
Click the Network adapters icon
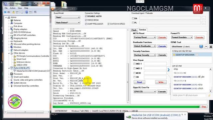pyautogui.click(x=12, y=50)
